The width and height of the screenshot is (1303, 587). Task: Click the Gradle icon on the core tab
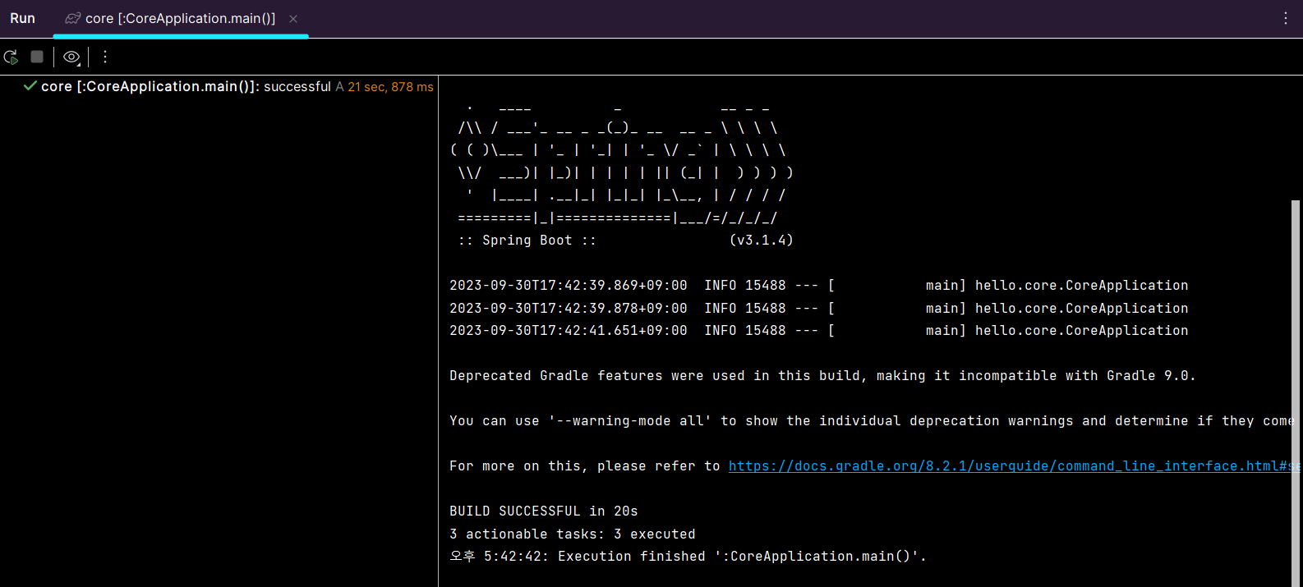[x=73, y=18]
